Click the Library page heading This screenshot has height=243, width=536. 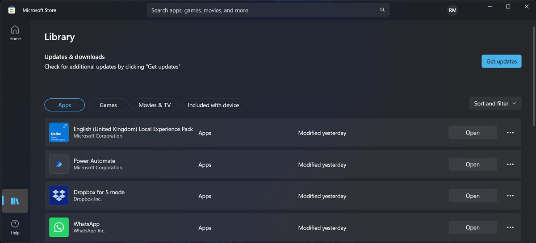pyautogui.click(x=59, y=37)
